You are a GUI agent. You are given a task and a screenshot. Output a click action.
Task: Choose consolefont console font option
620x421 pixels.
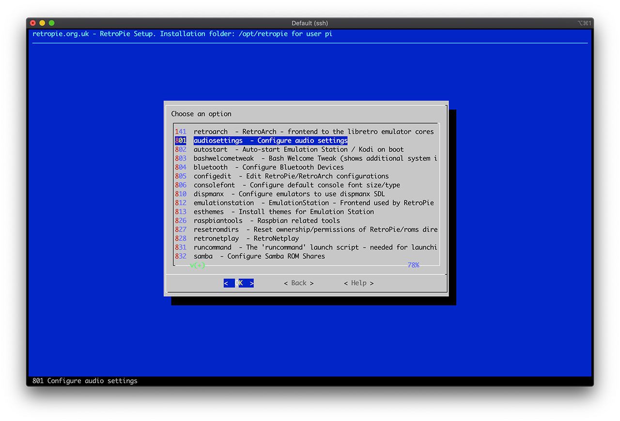click(x=296, y=185)
